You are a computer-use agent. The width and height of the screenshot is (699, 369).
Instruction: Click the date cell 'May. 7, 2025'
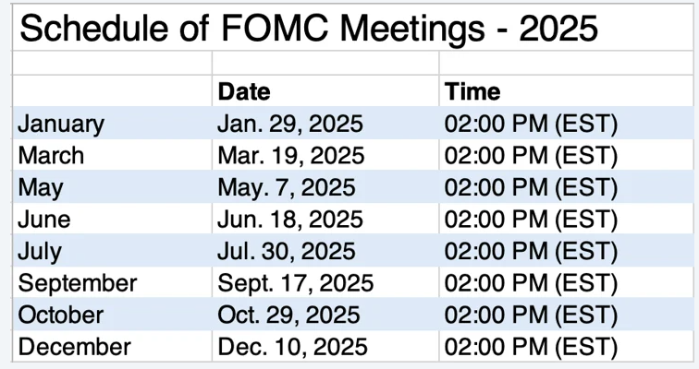[x=325, y=187]
